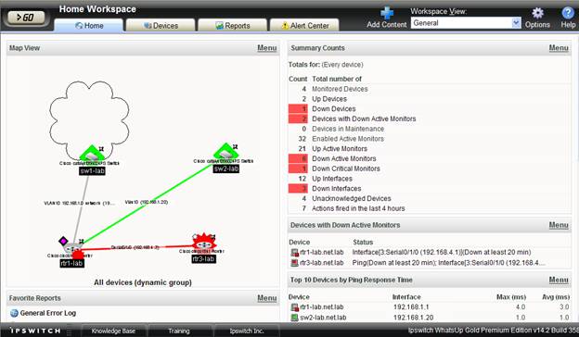
Task: Click the VLAN10 192.168.1.0 link label
Action: point(80,203)
